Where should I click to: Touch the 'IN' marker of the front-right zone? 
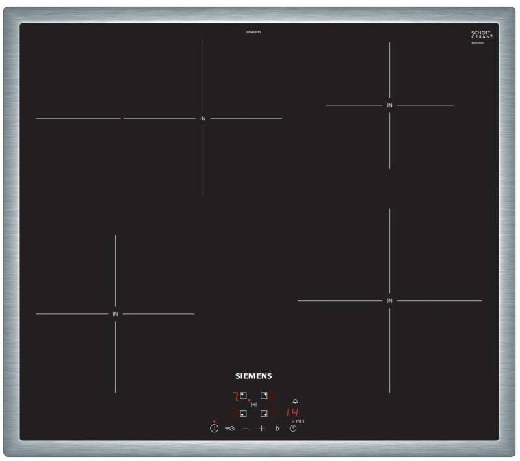389,301
